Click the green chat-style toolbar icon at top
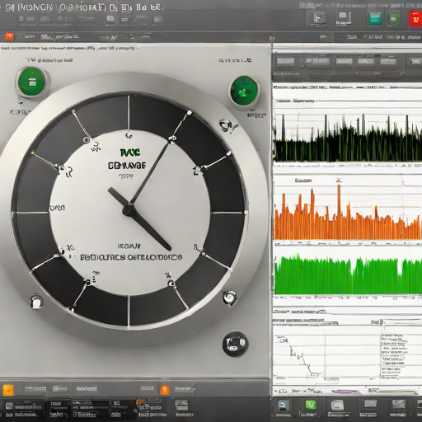The image size is (422, 422). click(x=394, y=19)
